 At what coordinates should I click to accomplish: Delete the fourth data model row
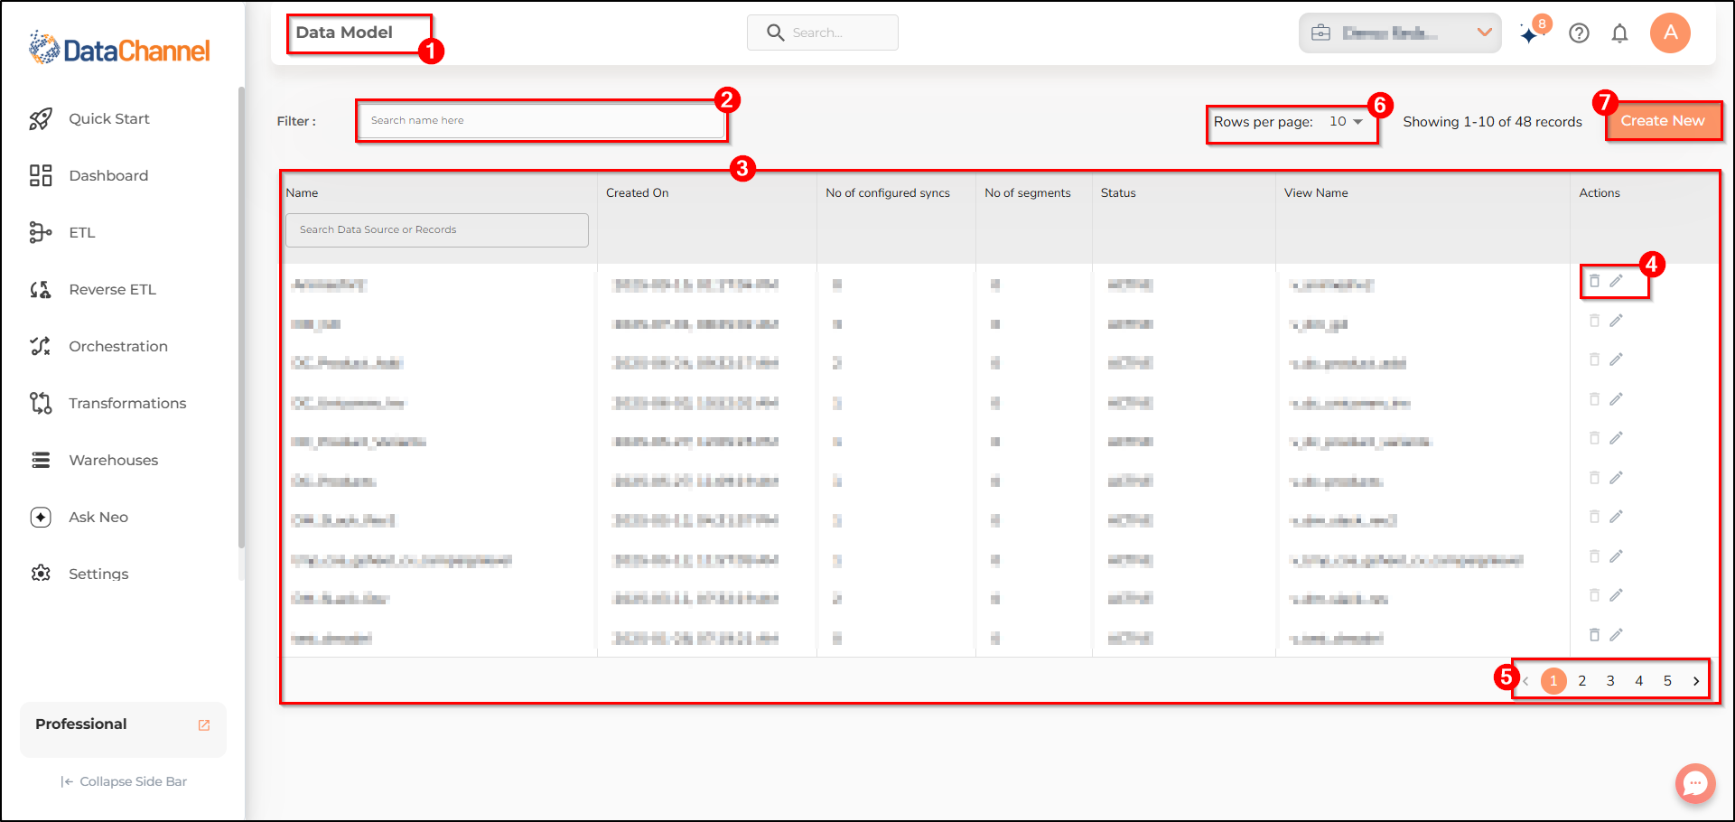(1595, 399)
